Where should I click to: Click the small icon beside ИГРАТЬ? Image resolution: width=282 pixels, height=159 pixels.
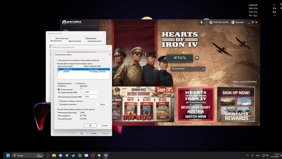[197, 58]
